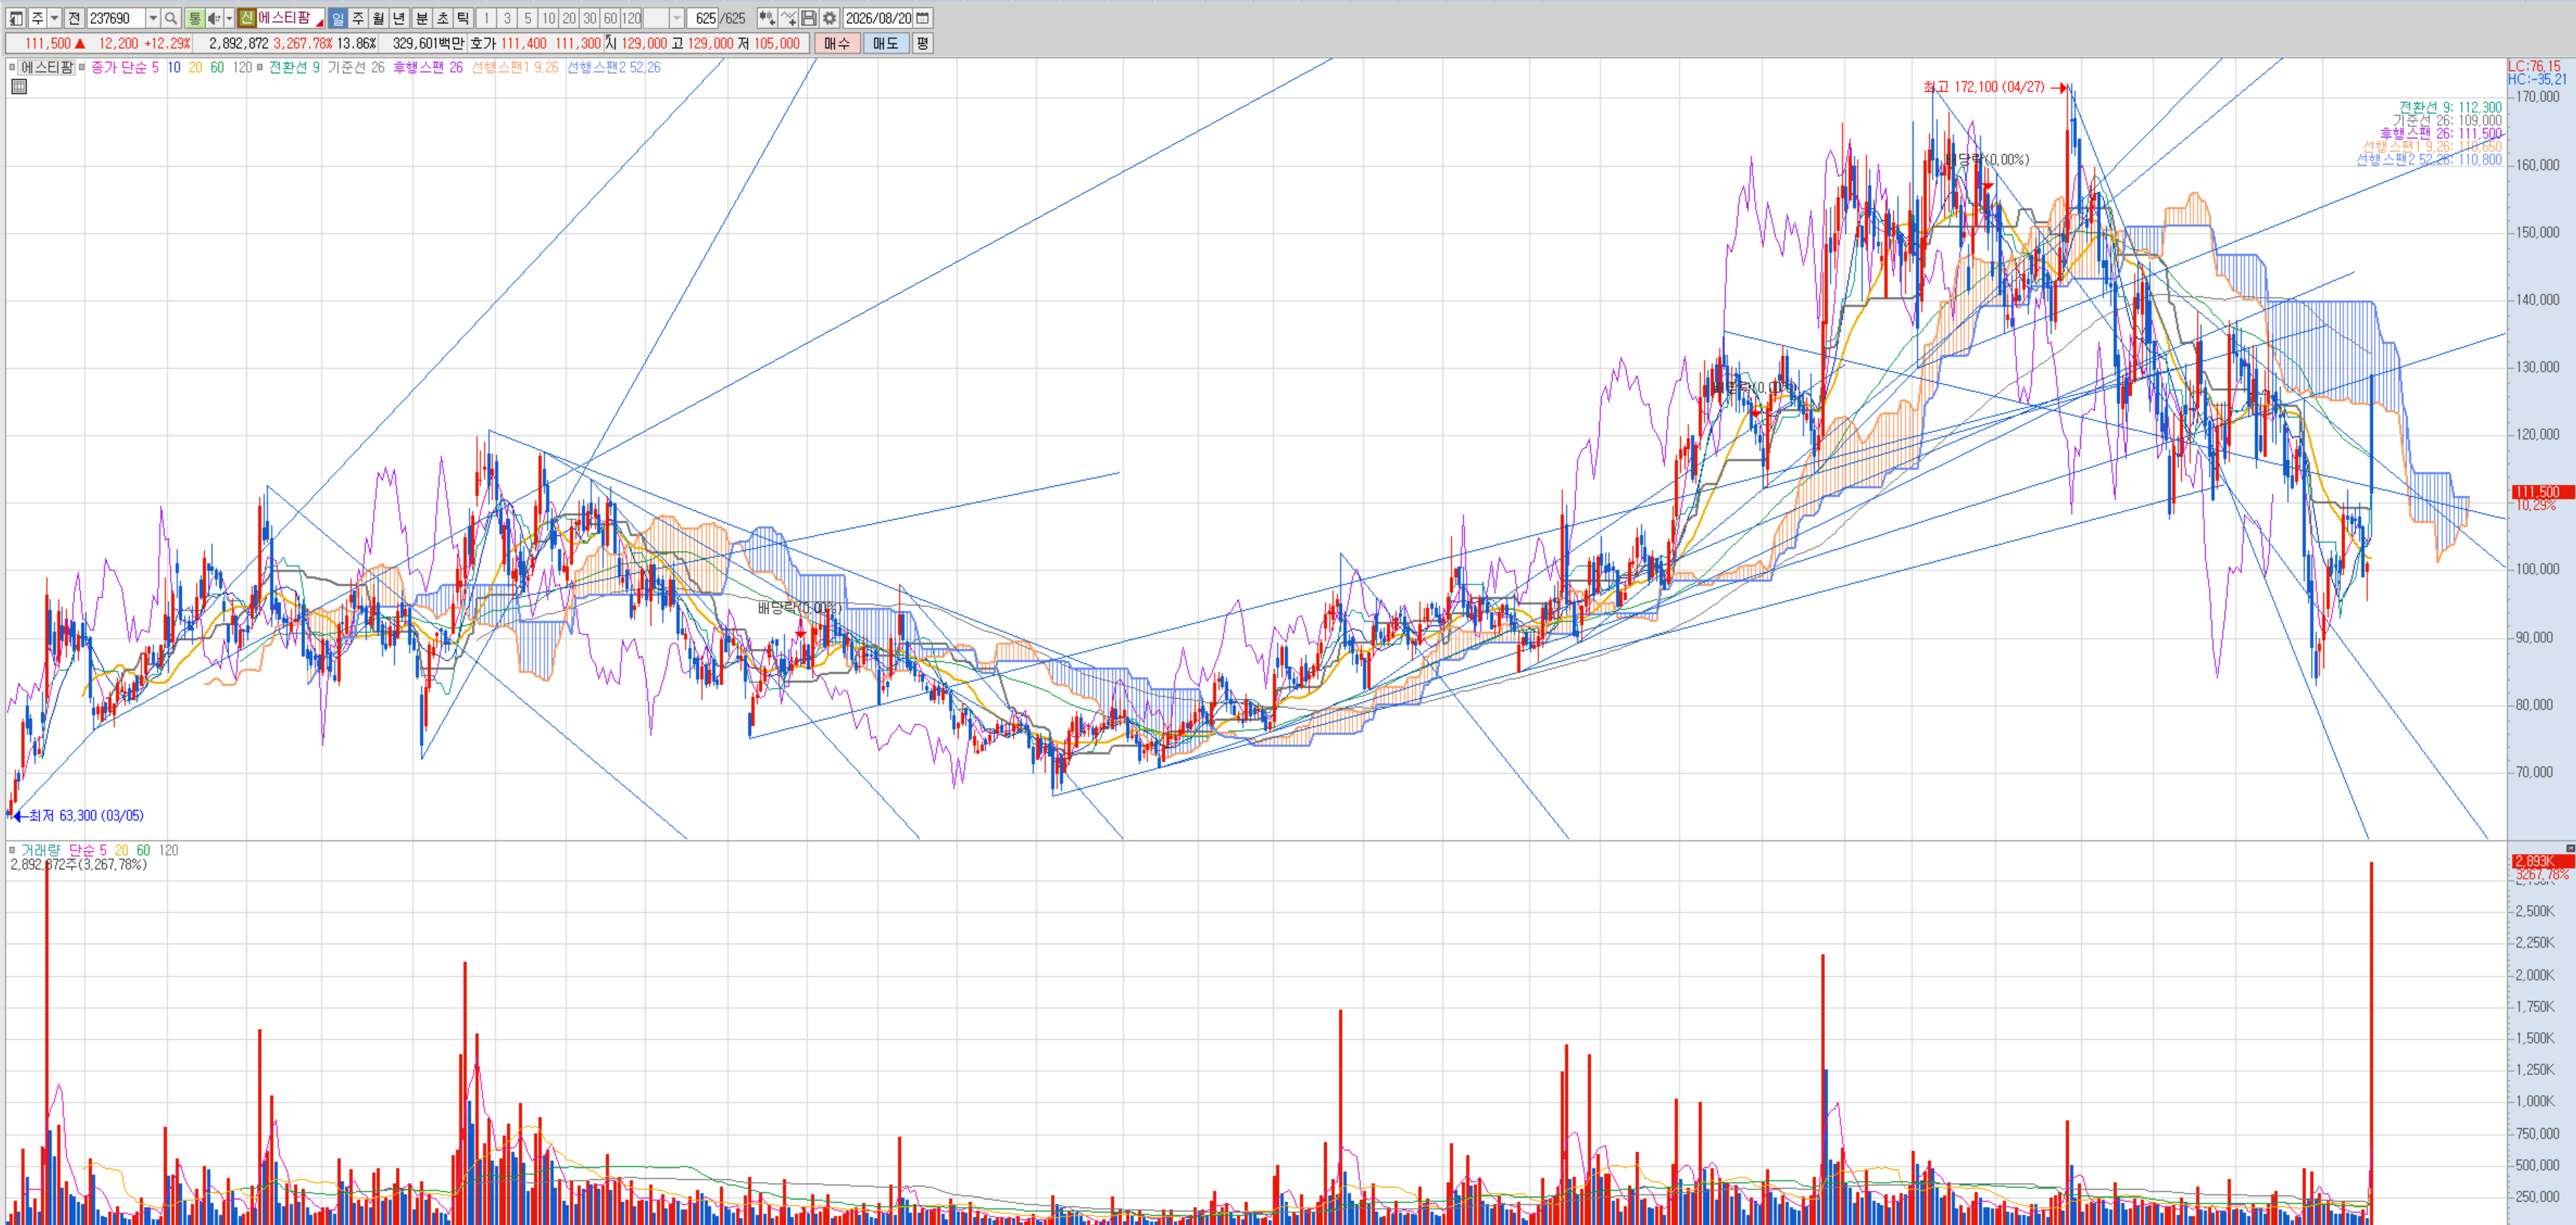This screenshot has height=1225, width=2576.
Task: Expand the stock code history dropdown
Action: pos(153,18)
